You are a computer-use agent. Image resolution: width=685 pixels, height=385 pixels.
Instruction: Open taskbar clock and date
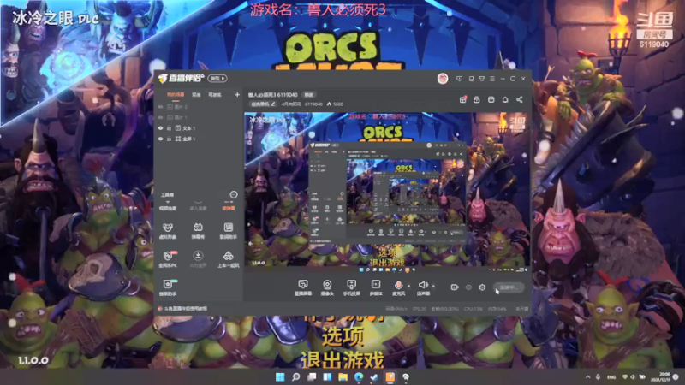[x=661, y=376]
